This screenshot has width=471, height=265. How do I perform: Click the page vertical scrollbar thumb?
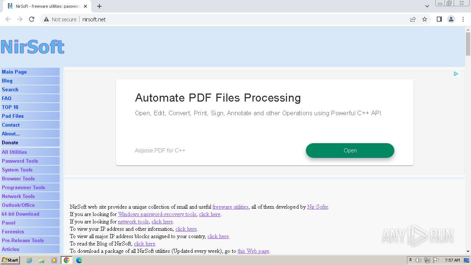pyautogui.click(x=468, y=44)
